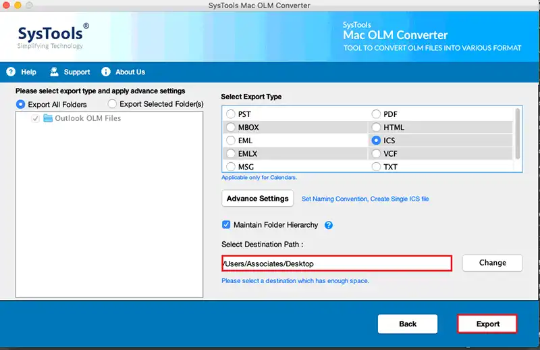Click the Back button

[408, 324]
